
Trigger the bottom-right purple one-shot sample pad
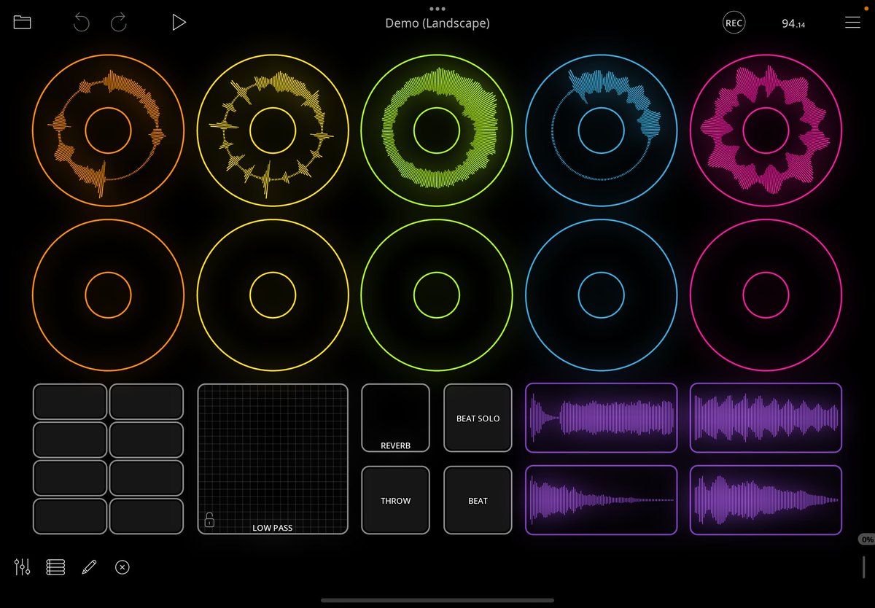[766, 500]
